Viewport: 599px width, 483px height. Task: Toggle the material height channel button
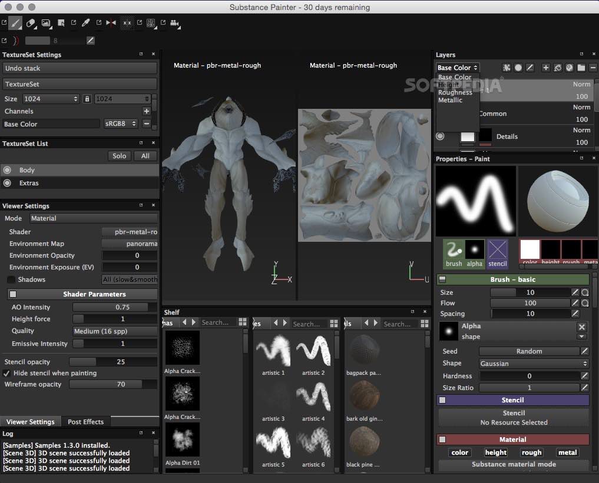pos(496,452)
